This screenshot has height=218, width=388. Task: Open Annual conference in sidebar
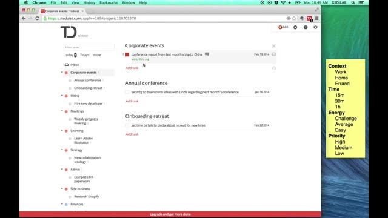coord(87,81)
